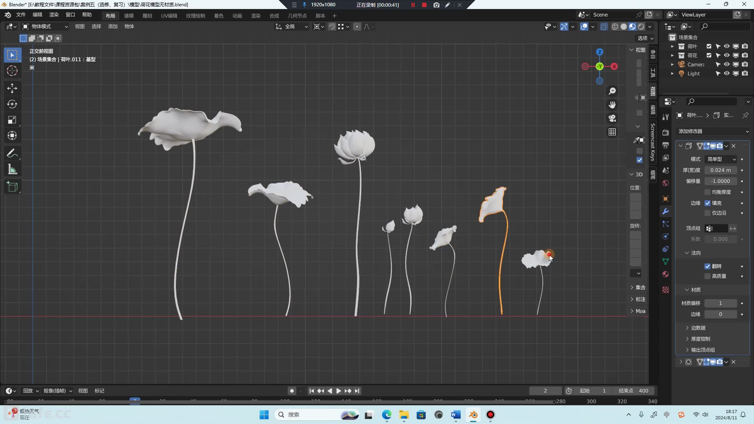Click the 偏移量 -1.0000 slider

click(721, 181)
